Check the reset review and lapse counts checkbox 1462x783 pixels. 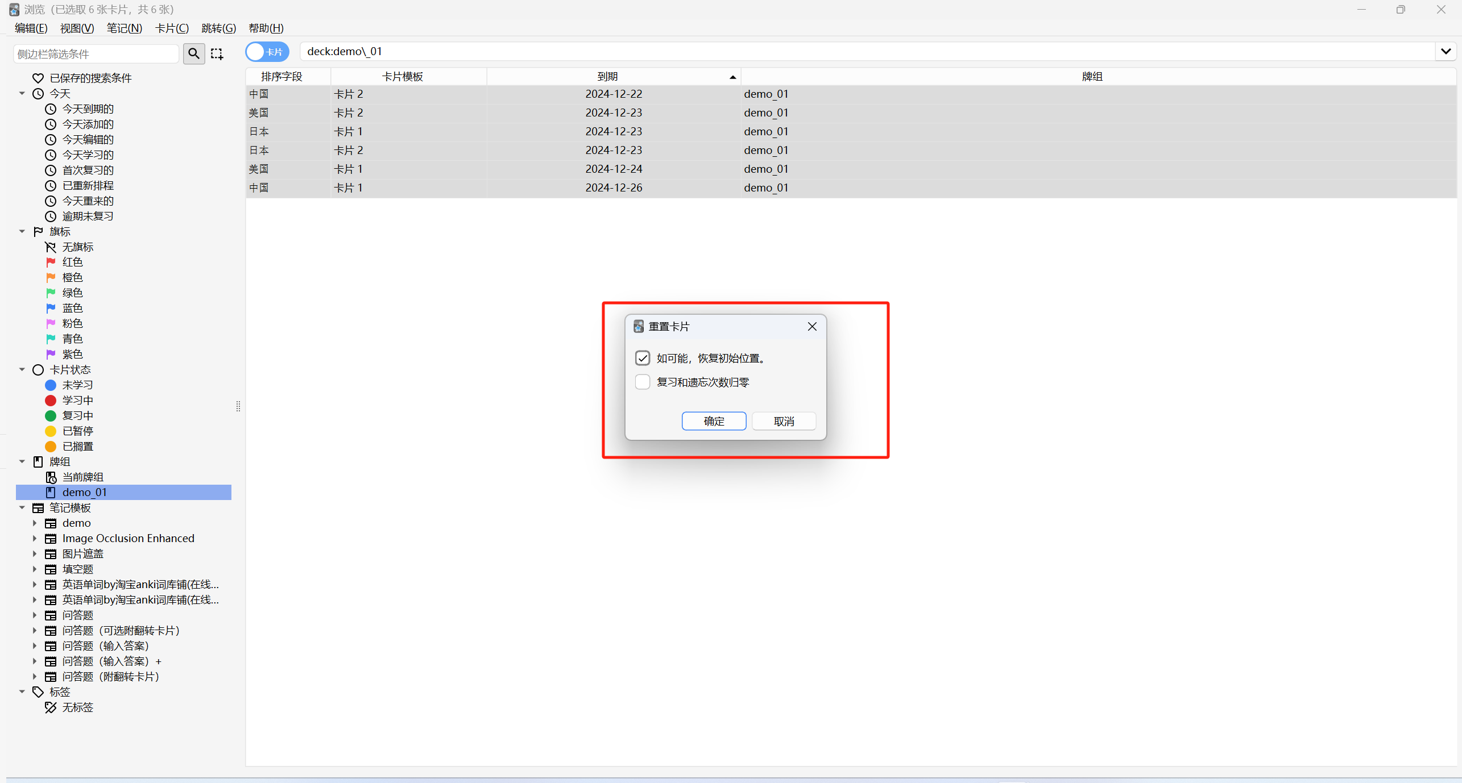point(643,382)
